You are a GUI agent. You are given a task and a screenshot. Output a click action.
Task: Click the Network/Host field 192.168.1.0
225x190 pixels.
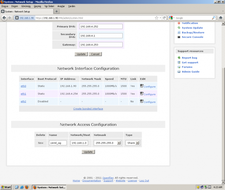pos(79,143)
